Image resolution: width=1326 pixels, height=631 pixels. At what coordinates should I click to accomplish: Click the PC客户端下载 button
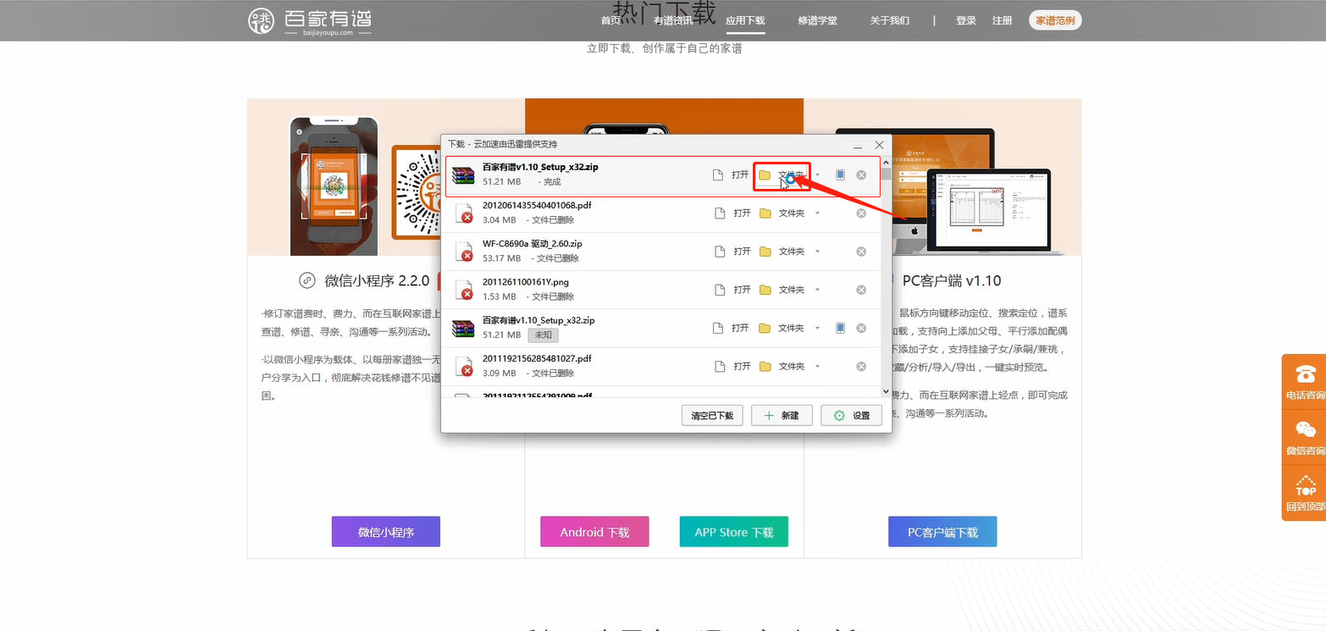(942, 532)
